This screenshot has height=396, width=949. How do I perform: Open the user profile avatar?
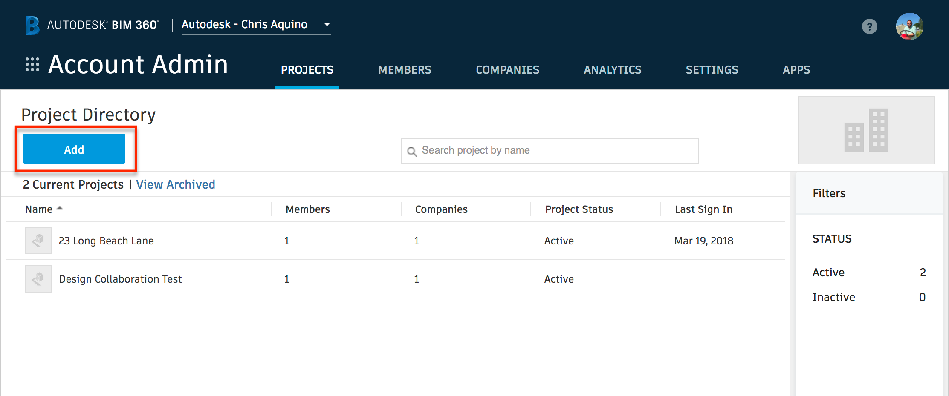coord(909,26)
